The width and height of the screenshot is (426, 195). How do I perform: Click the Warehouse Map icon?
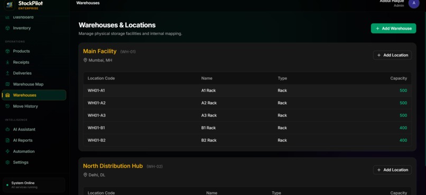(x=7, y=84)
